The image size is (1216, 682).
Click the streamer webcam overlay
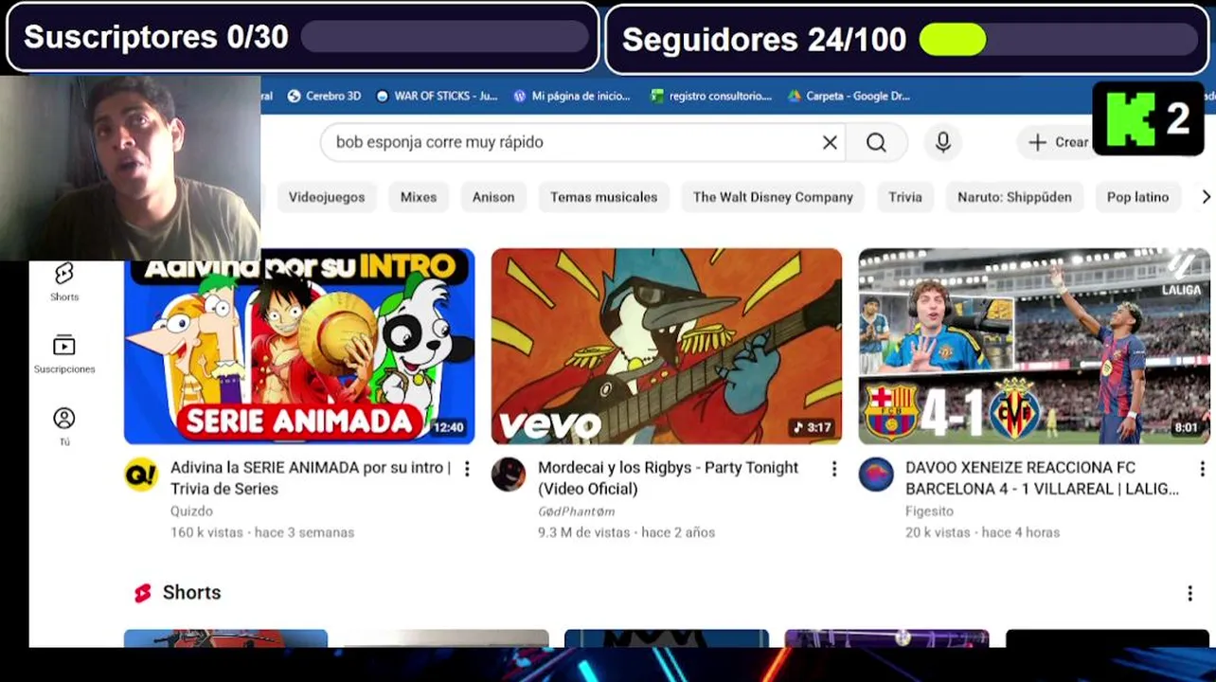click(x=131, y=168)
